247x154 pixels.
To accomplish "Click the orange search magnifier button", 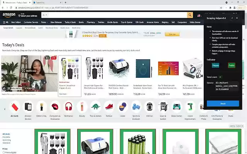I will [x=190, y=15].
